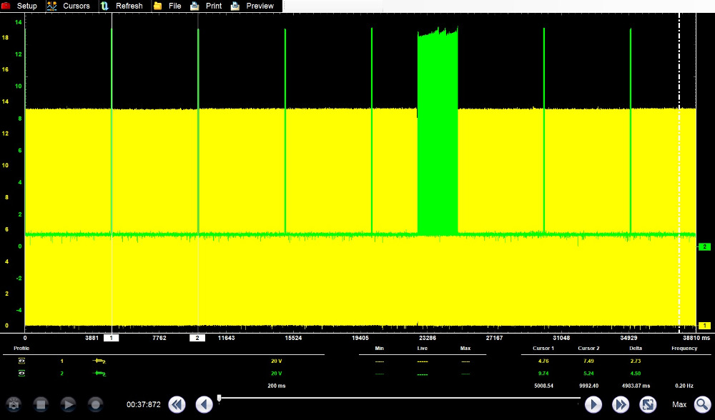Click the zoom magnifier icon
Viewport: 715px width, 420px height.
coord(702,404)
